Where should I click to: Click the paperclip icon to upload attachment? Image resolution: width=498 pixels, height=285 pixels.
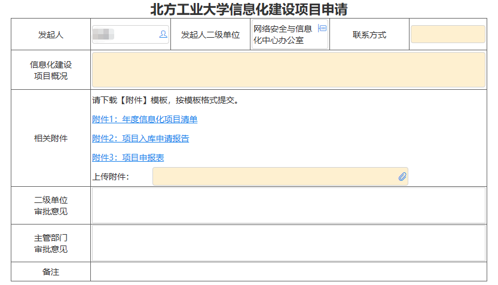[402, 177]
